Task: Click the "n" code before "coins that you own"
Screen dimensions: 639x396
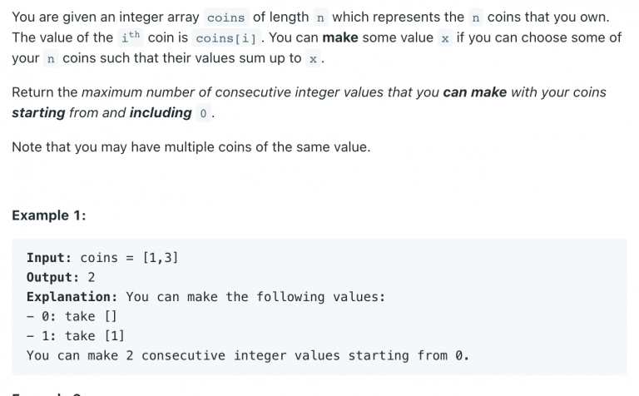Action: tap(476, 17)
